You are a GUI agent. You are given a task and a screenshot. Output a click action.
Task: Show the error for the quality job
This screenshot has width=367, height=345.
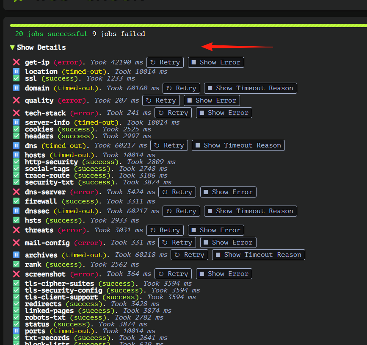pyautogui.click(x=212, y=100)
